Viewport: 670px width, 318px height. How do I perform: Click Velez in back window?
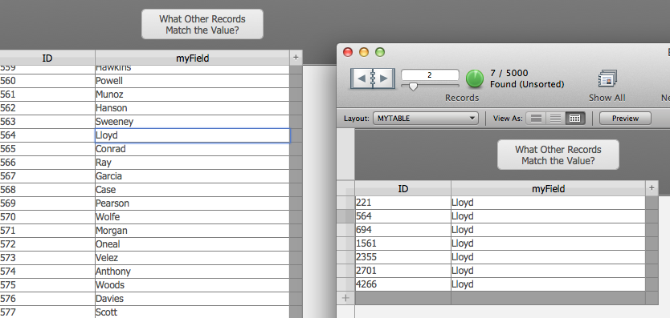tap(192, 258)
